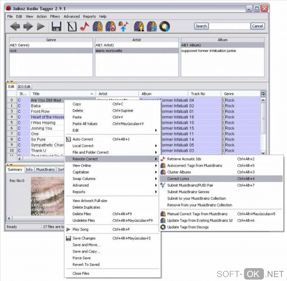The width and height of the screenshot is (287, 281).
Task: Select the Heart of the House title cell
Action: point(47,117)
